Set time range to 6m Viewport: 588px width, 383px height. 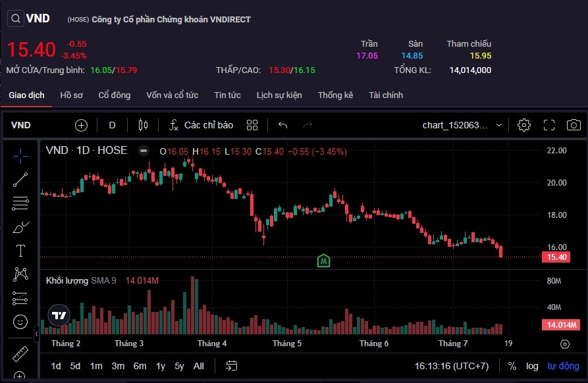[140, 366]
